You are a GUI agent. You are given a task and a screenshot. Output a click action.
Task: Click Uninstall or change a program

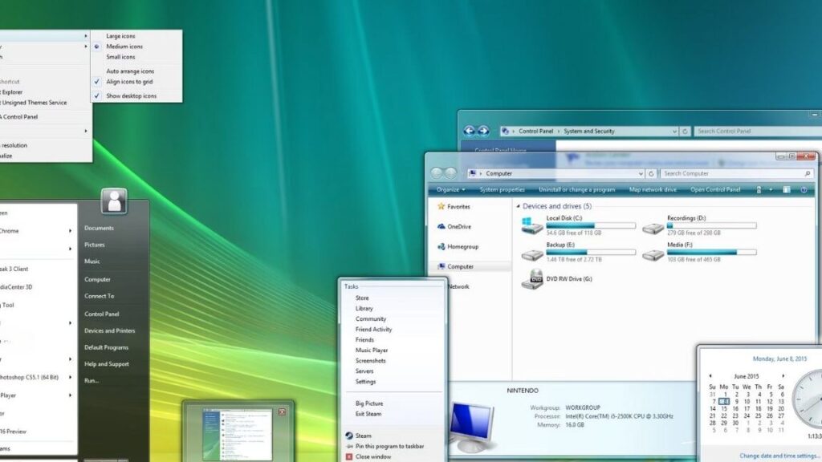576,189
